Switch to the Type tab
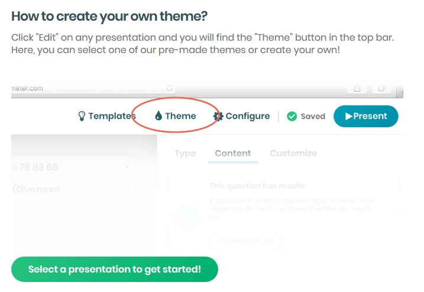Viewport: 424px width, 292px height. pyautogui.click(x=185, y=153)
